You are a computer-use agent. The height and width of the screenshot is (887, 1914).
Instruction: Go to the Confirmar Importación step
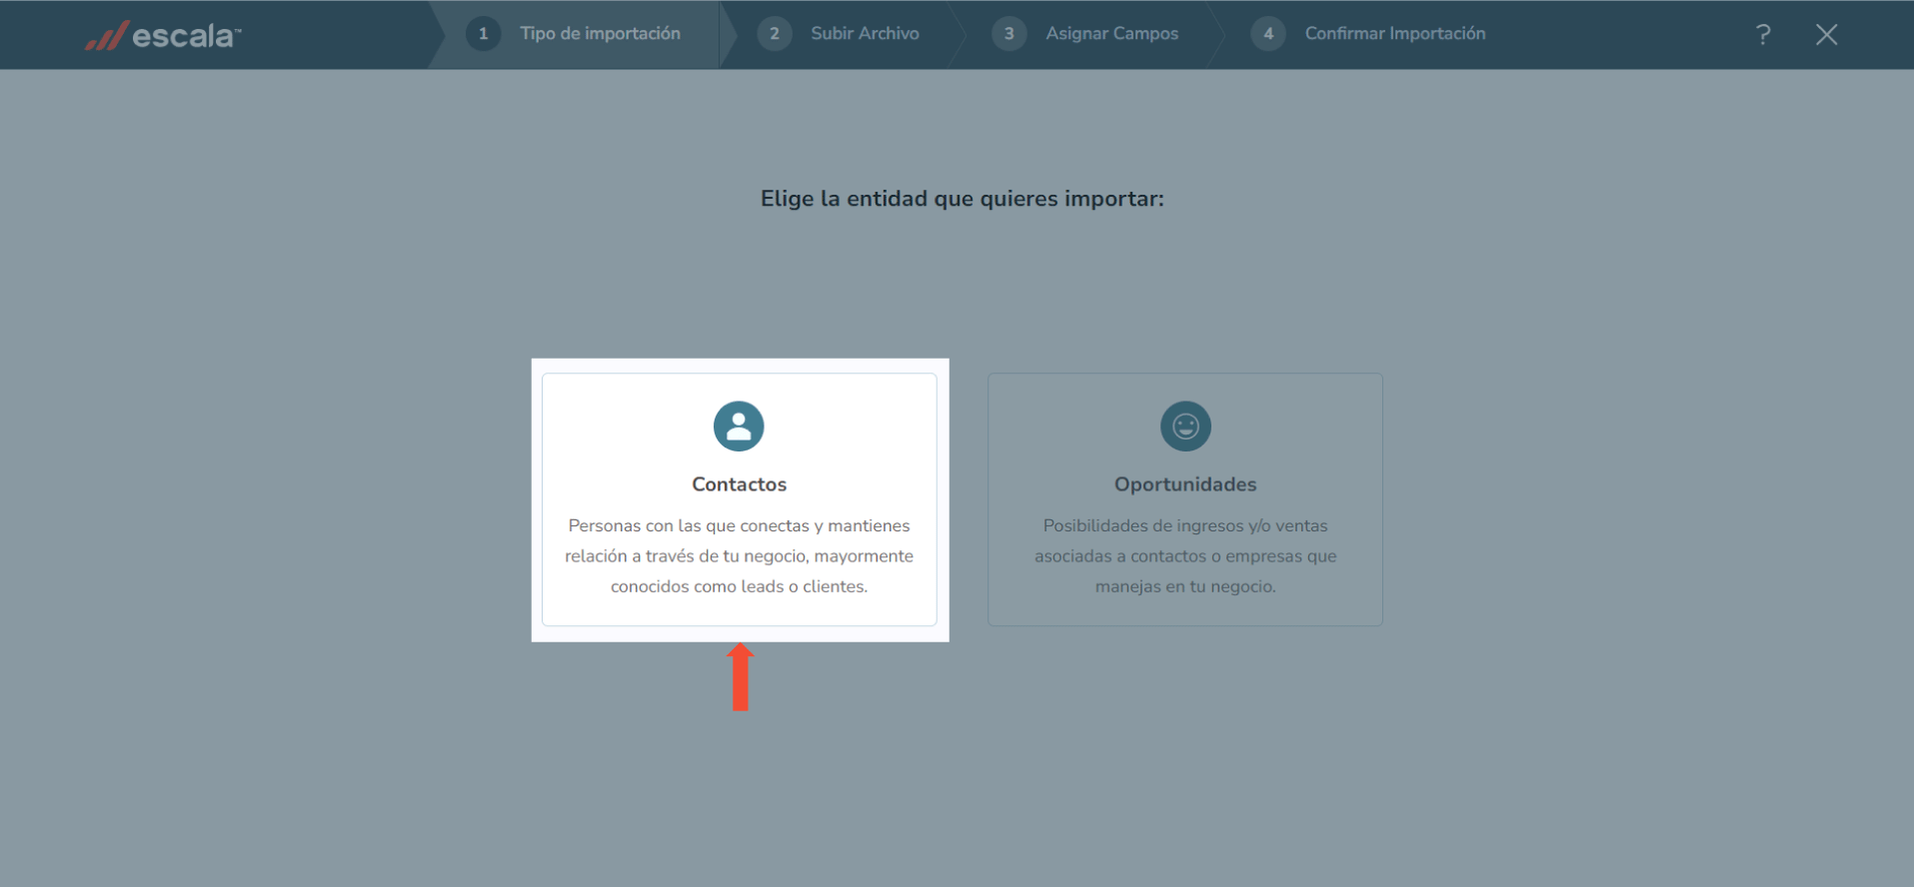click(1394, 34)
